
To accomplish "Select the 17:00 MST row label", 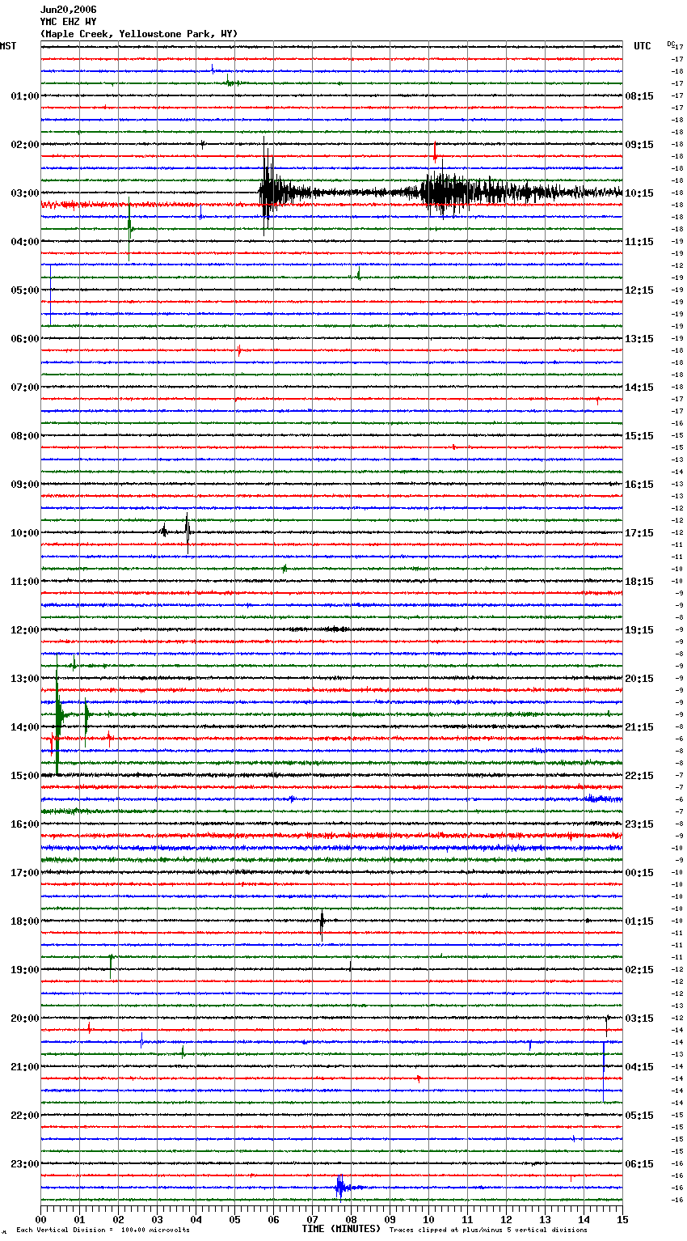I will tap(25, 873).
